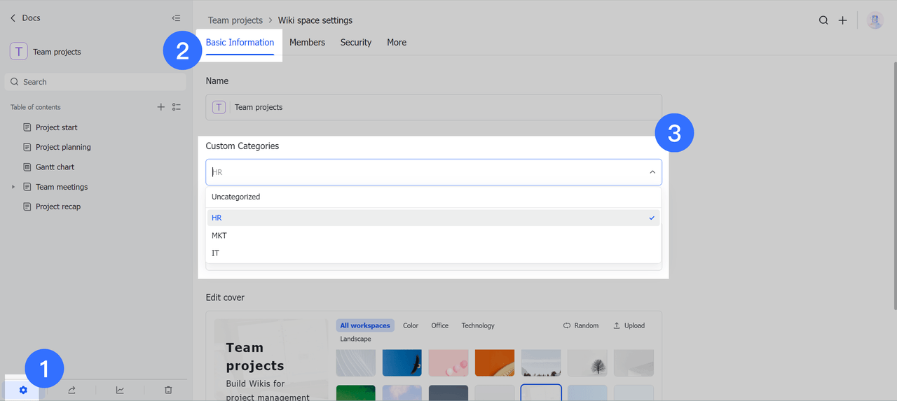Choose the IT category option

(x=434, y=253)
